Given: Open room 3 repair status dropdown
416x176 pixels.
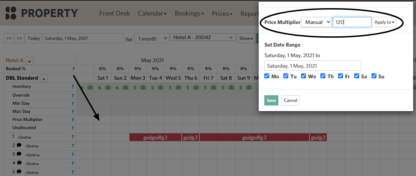Looking at the screenshot, I should point(32,155).
